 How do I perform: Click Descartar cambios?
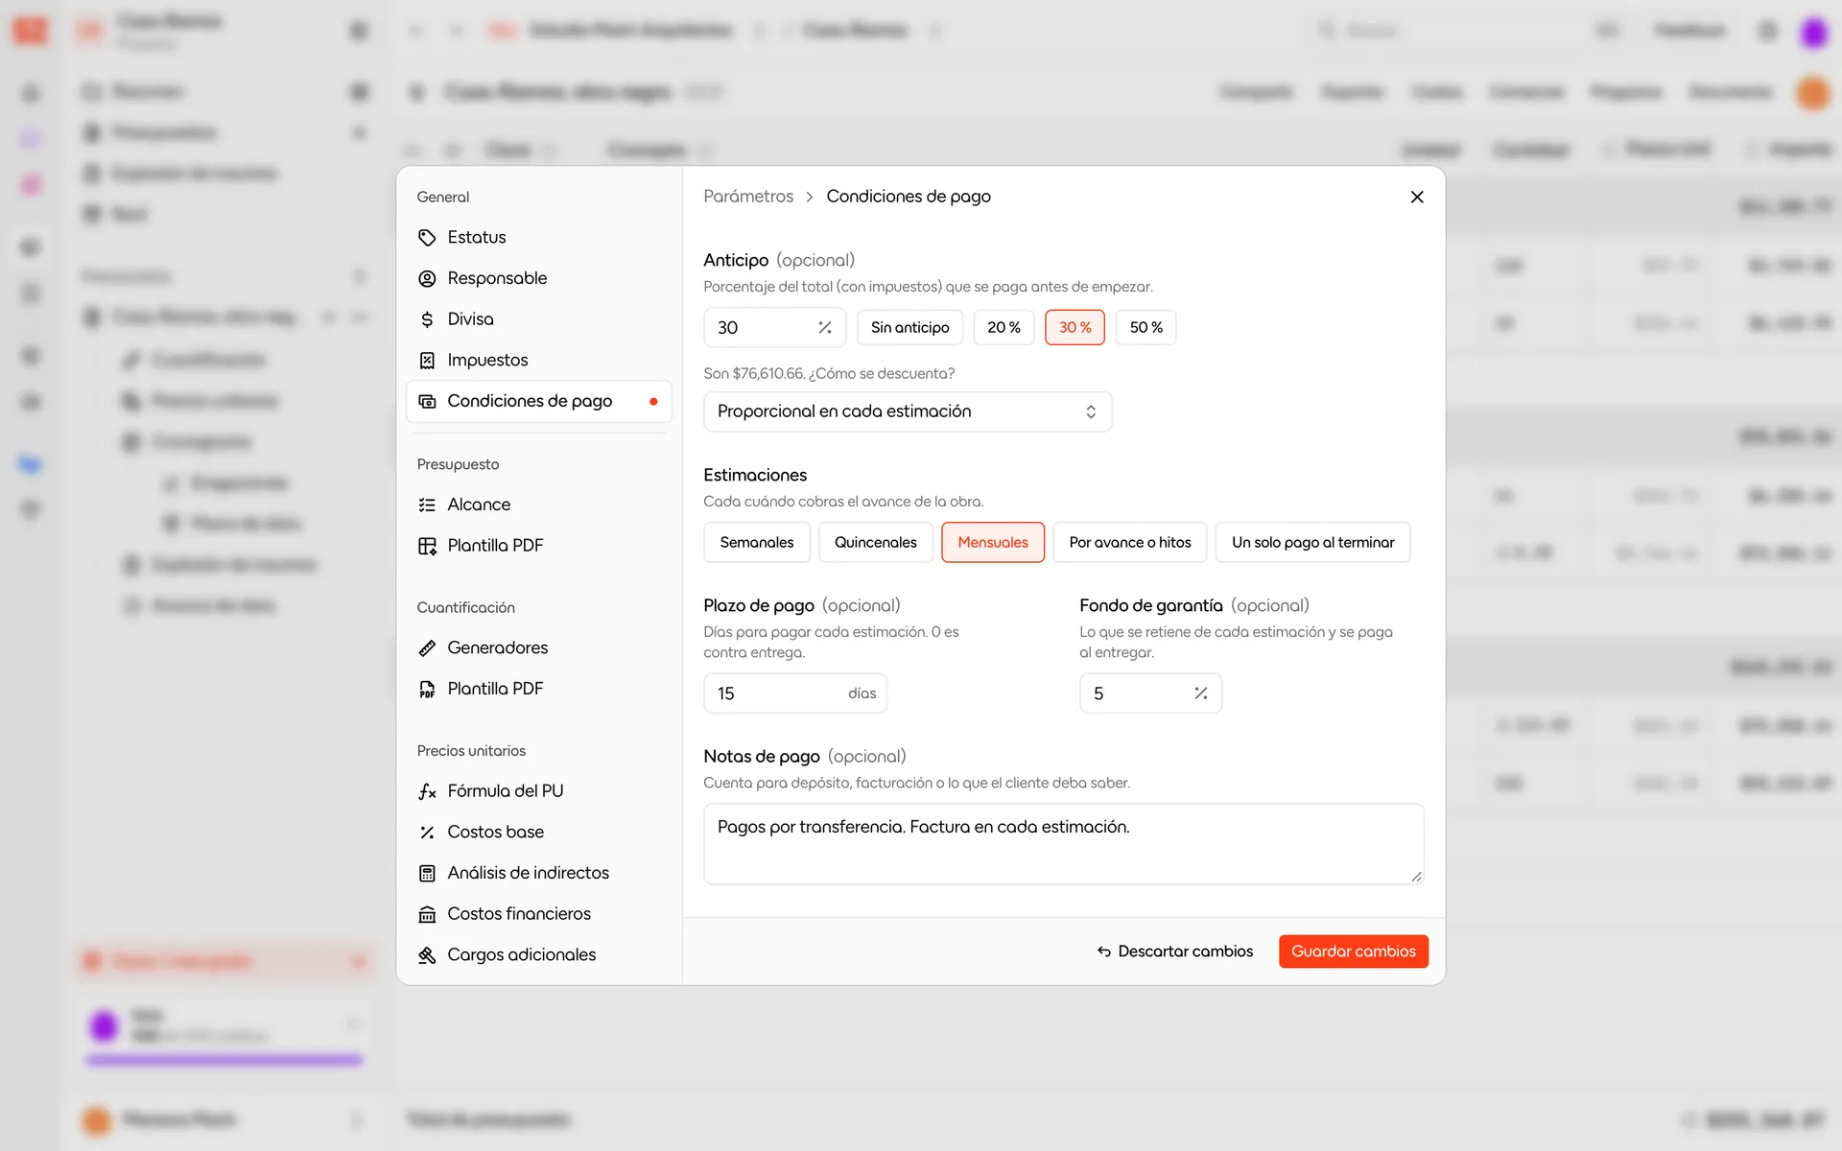(x=1175, y=951)
